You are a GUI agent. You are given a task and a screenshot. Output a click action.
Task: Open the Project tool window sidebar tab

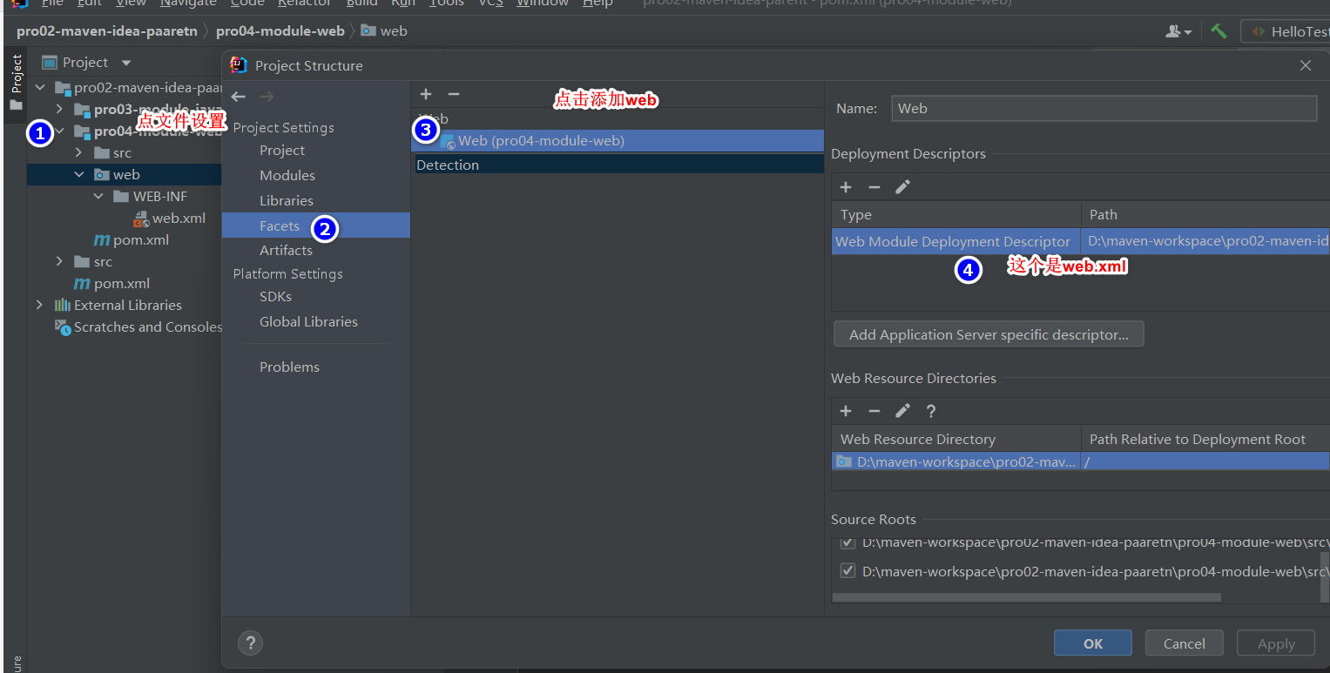click(x=15, y=84)
